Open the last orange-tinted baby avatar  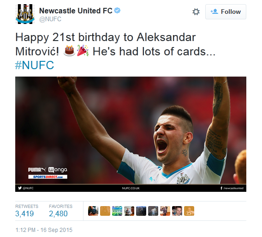tap(189, 211)
